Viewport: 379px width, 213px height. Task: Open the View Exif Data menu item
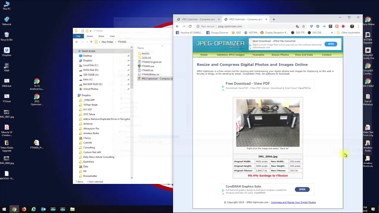click(x=304, y=55)
